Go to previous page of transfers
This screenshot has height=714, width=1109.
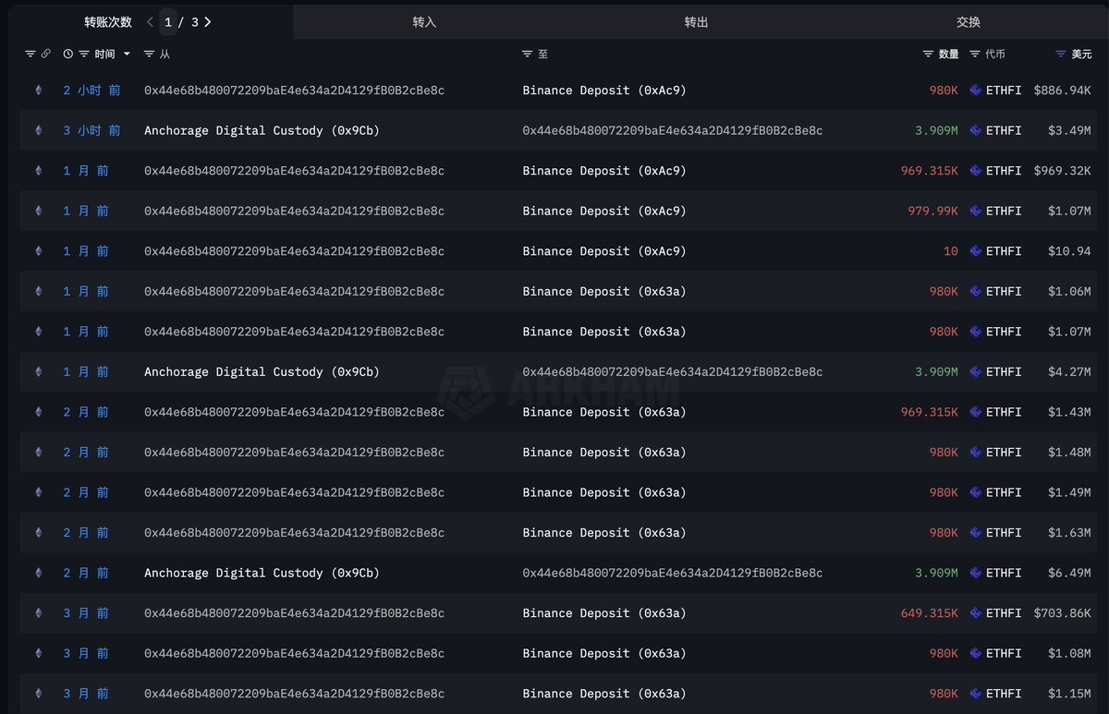(150, 21)
